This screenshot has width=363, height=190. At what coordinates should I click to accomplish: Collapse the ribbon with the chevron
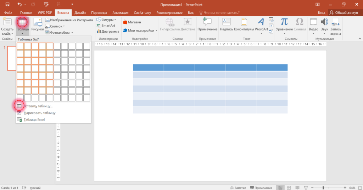click(360, 39)
